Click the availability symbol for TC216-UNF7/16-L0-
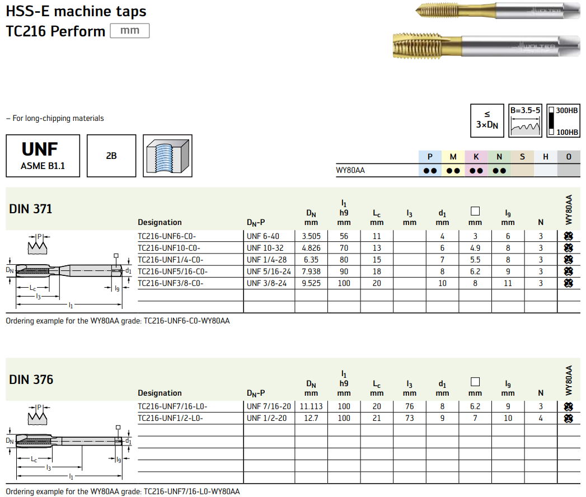 click(569, 406)
